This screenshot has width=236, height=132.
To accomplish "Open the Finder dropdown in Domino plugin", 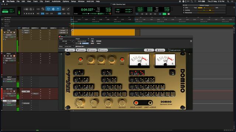I will (x=70, y=50).
